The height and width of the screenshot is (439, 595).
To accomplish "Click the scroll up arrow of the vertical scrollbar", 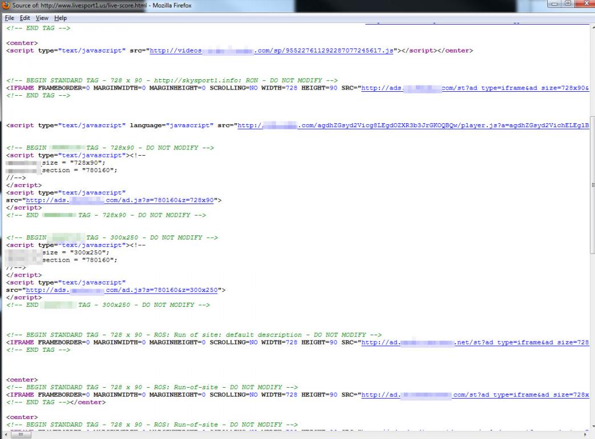I will [x=592, y=28].
